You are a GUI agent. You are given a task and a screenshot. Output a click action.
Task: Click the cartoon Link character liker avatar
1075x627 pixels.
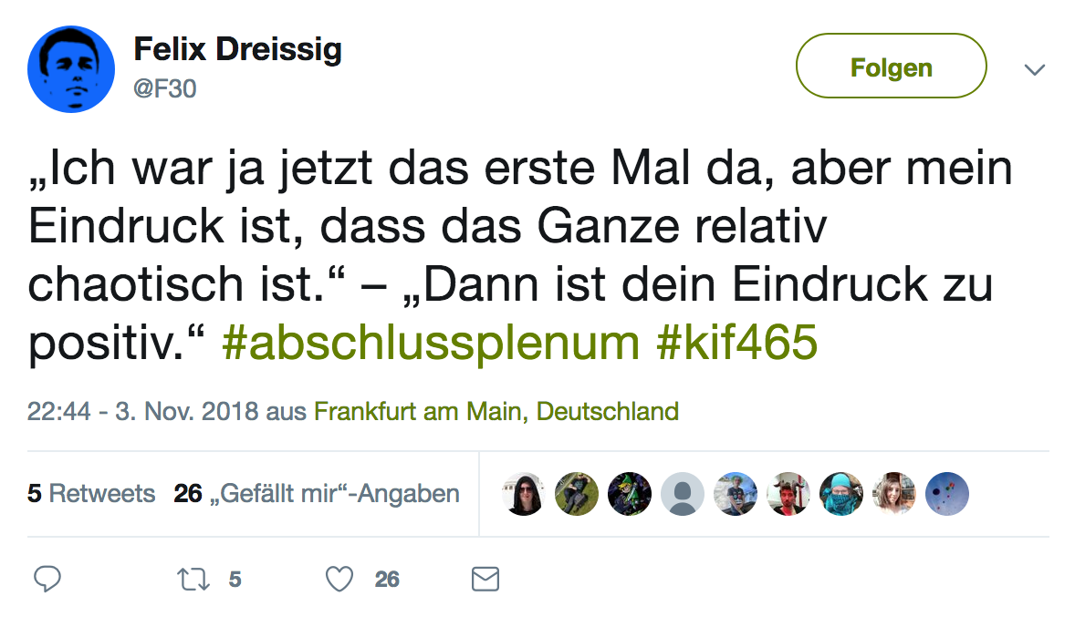[x=630, y=494]
